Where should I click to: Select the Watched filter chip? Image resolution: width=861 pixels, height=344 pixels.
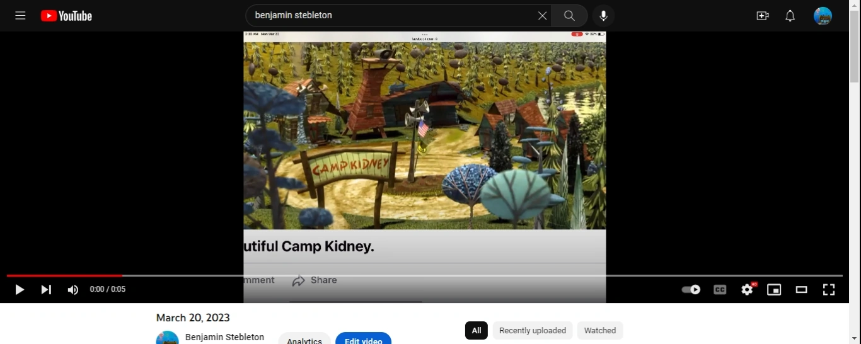click(600, 331)
